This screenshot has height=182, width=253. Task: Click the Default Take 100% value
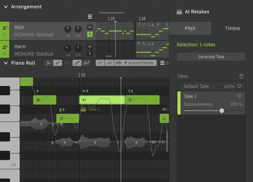coord(229,86)
